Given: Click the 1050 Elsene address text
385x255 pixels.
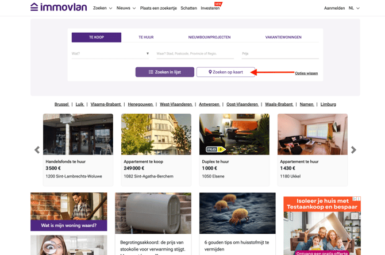Looking at the screenshot, I should click(x=213, y=176).
